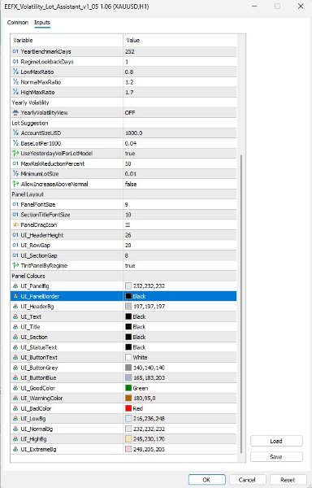Click the integer icon beside SectionTitleFontSize

click(15, 215)
